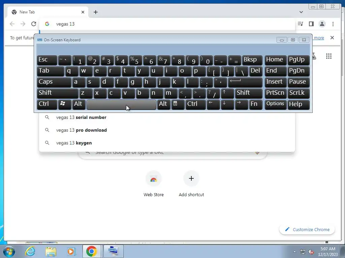This screenshot has height=258, width=345.
Task: Expand the tab search chevron
Action: click(301, 12)
